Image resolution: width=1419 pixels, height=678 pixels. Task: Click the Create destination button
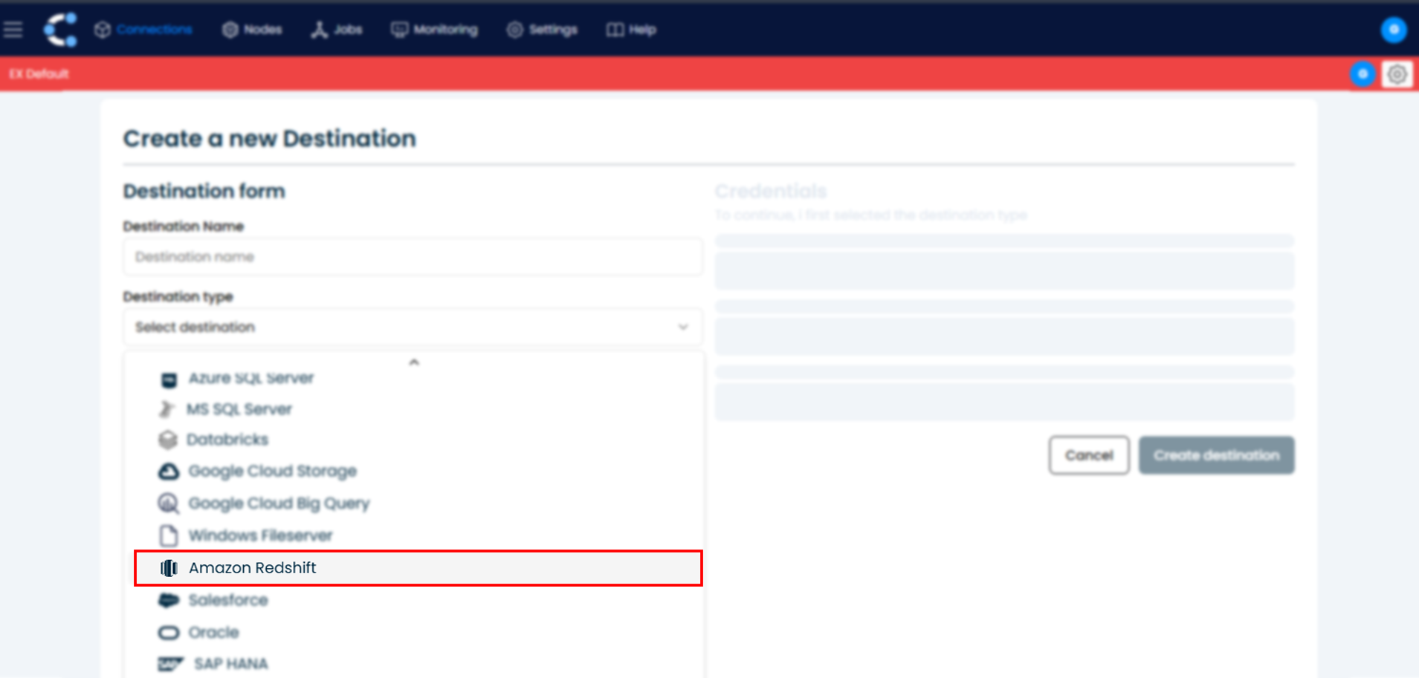point(1215,455)
